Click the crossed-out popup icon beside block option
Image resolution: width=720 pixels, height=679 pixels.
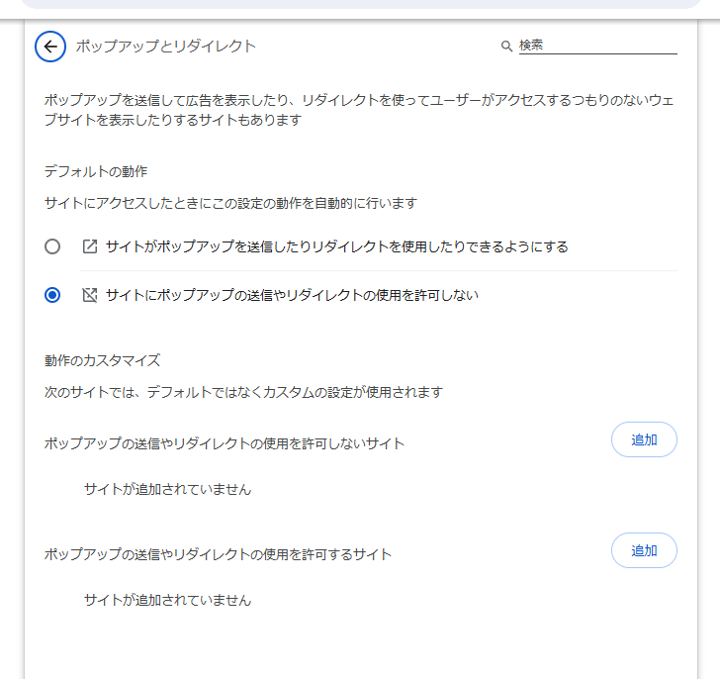click(x=89, y=295)
